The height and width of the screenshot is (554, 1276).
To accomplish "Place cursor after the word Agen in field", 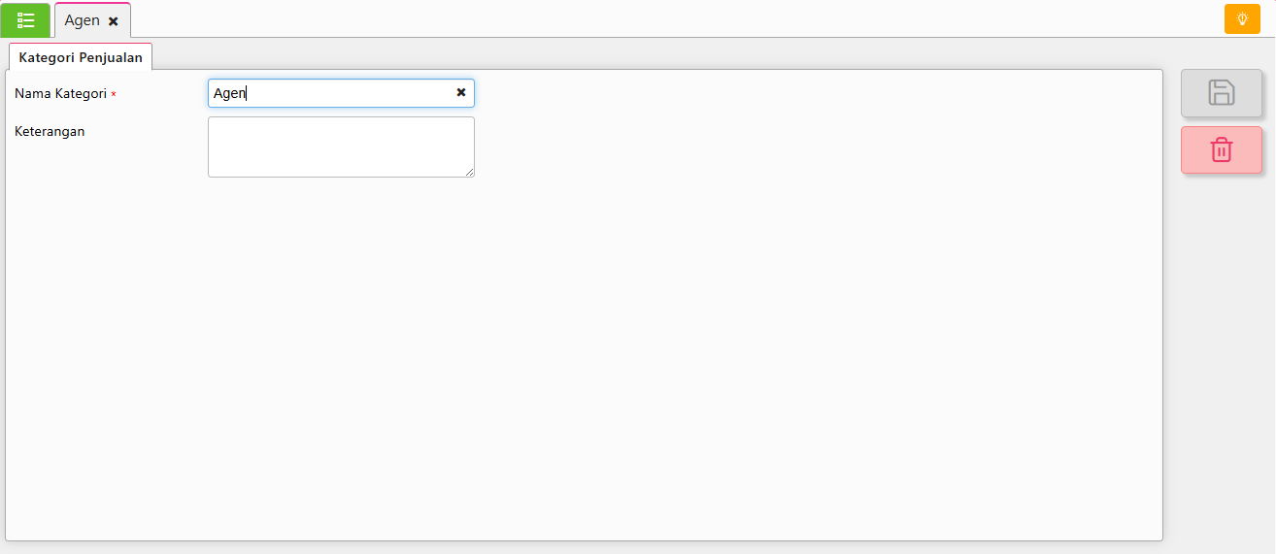I will tap(248, 93).
